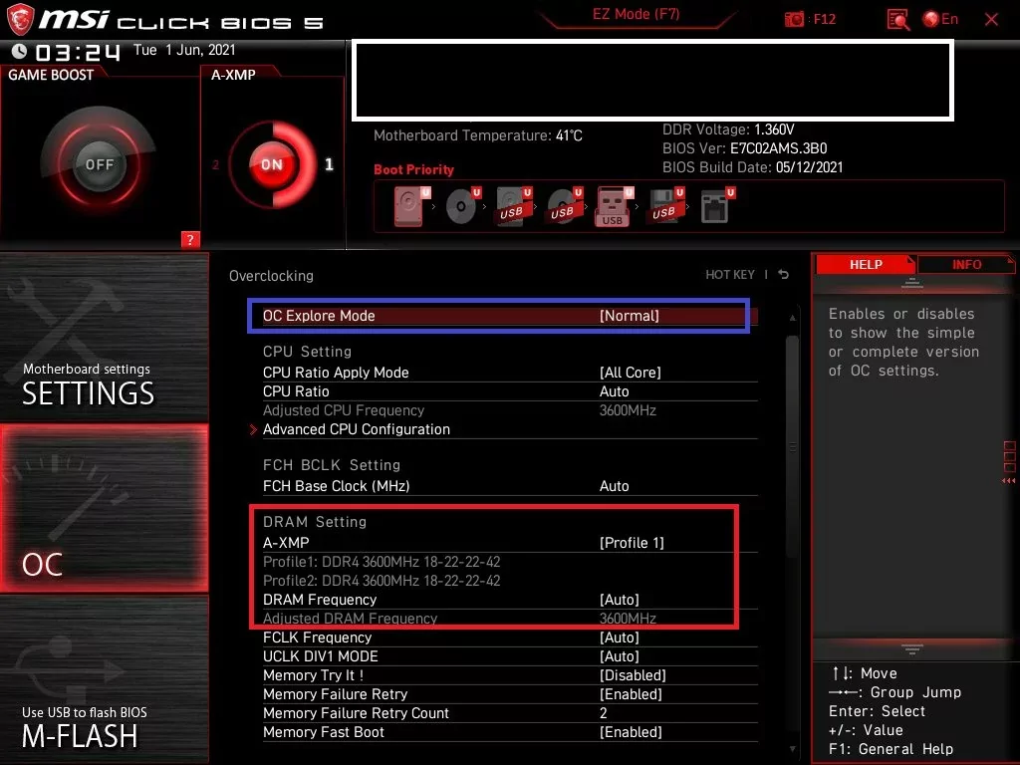This screenshot has width=1020, height=765.
Task: Click the back arrow next to HOT KEY
Action: (x=784, y=275)
